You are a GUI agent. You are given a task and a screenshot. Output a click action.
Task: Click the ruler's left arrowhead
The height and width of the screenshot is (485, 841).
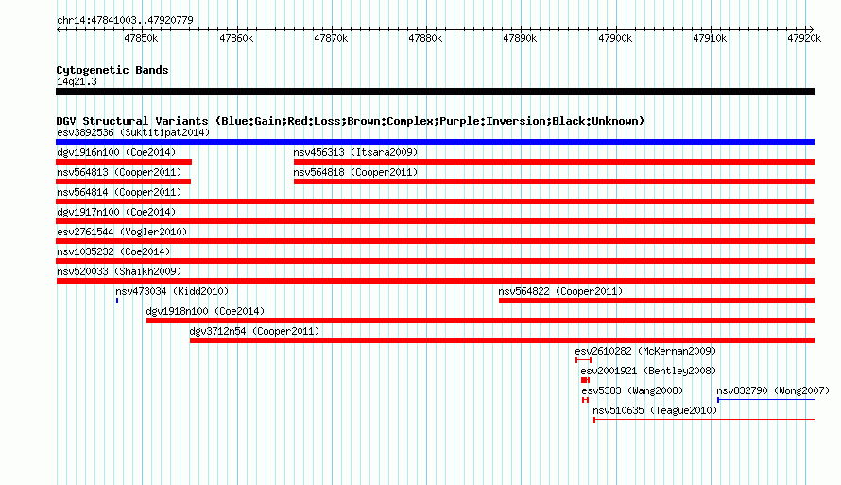coord(59,29)
